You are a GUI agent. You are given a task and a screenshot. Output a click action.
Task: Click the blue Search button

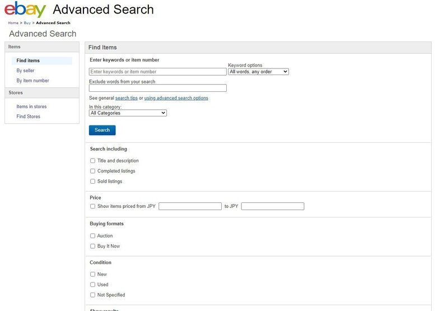pos(102,130)
